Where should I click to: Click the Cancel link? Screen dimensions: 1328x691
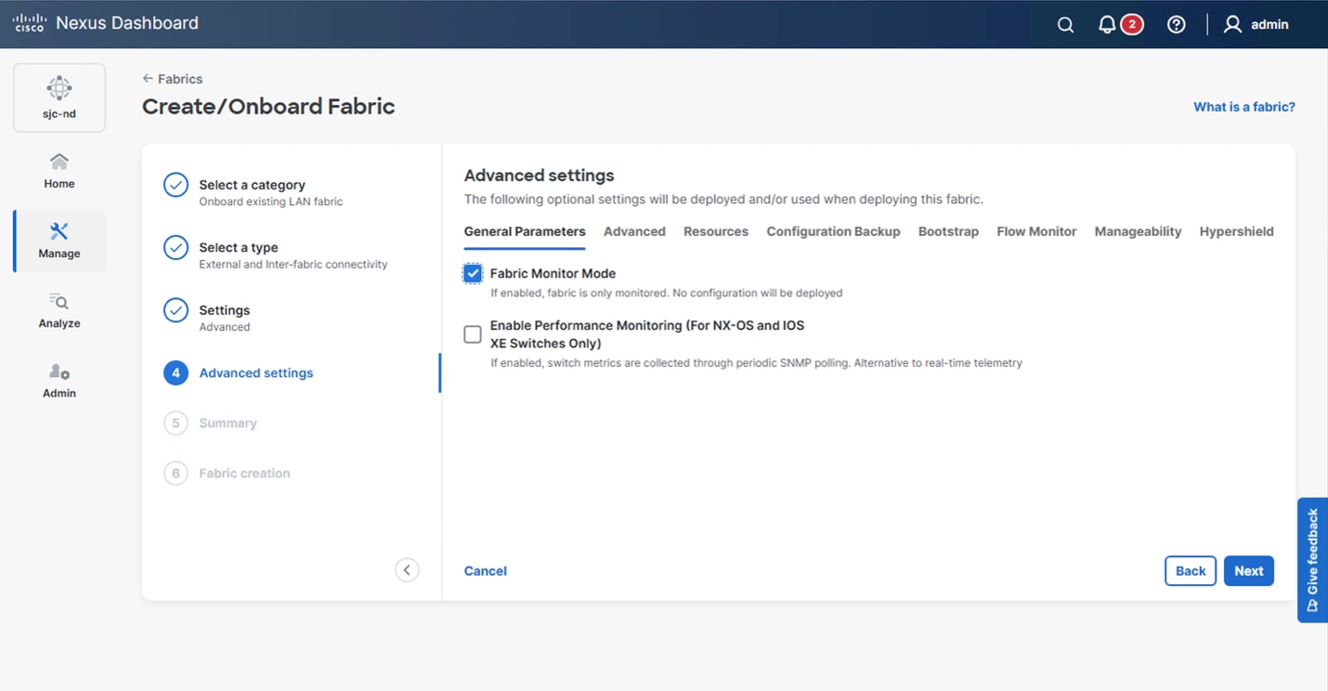pyautogui.click(x=486, y=571)
